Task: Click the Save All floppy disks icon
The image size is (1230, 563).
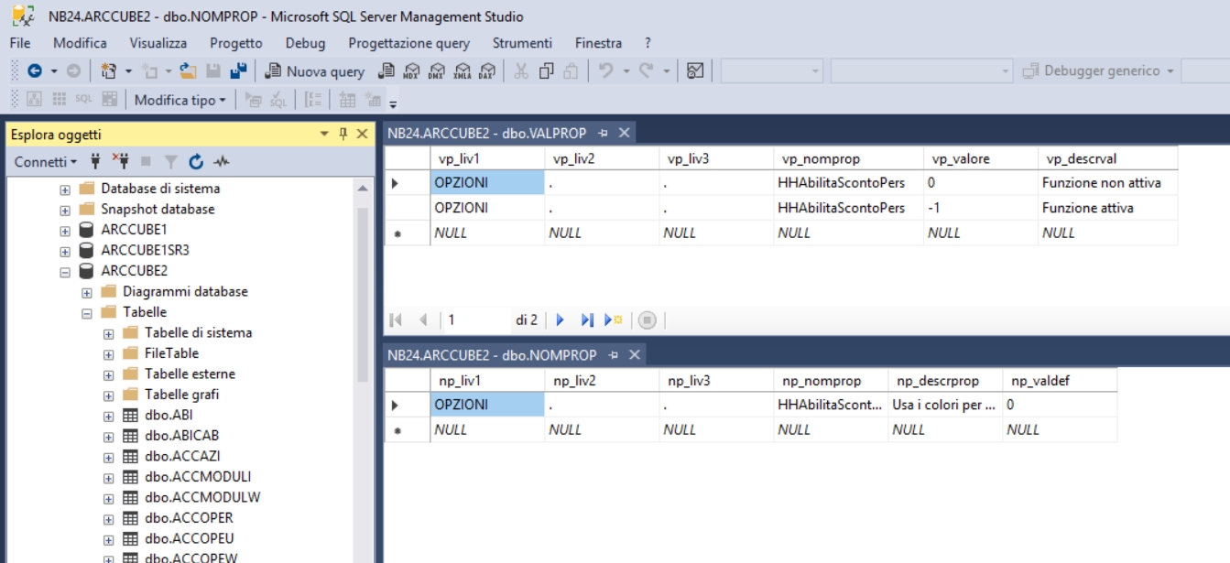Action: 239,71
